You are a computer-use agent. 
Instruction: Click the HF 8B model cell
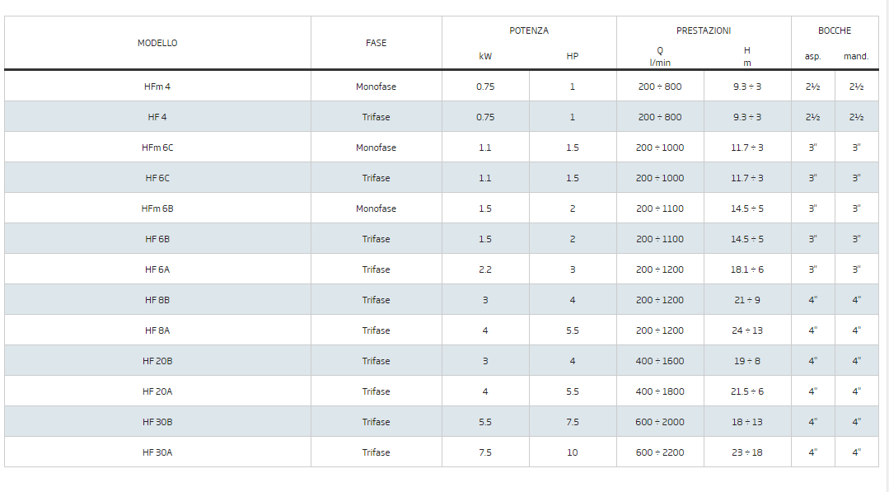click(x=157, y=300)
